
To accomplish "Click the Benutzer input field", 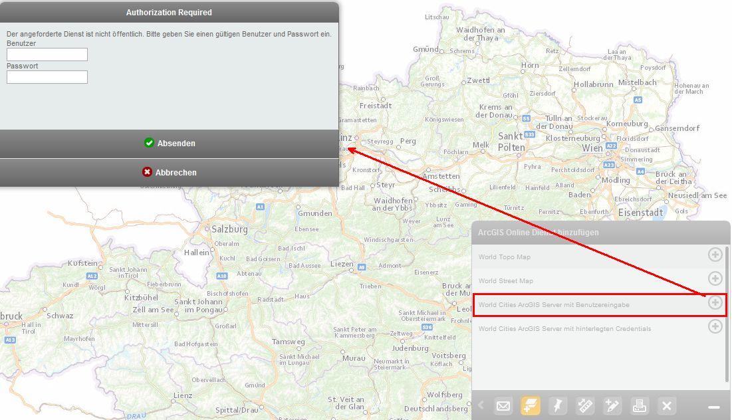I will pos(47,54).
